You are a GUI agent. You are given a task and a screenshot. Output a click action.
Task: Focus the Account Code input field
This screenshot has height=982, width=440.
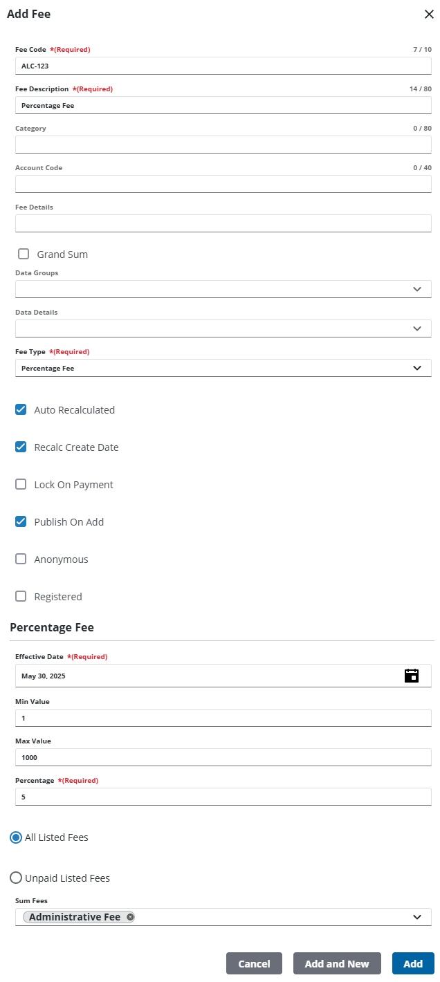pos(223,184)
